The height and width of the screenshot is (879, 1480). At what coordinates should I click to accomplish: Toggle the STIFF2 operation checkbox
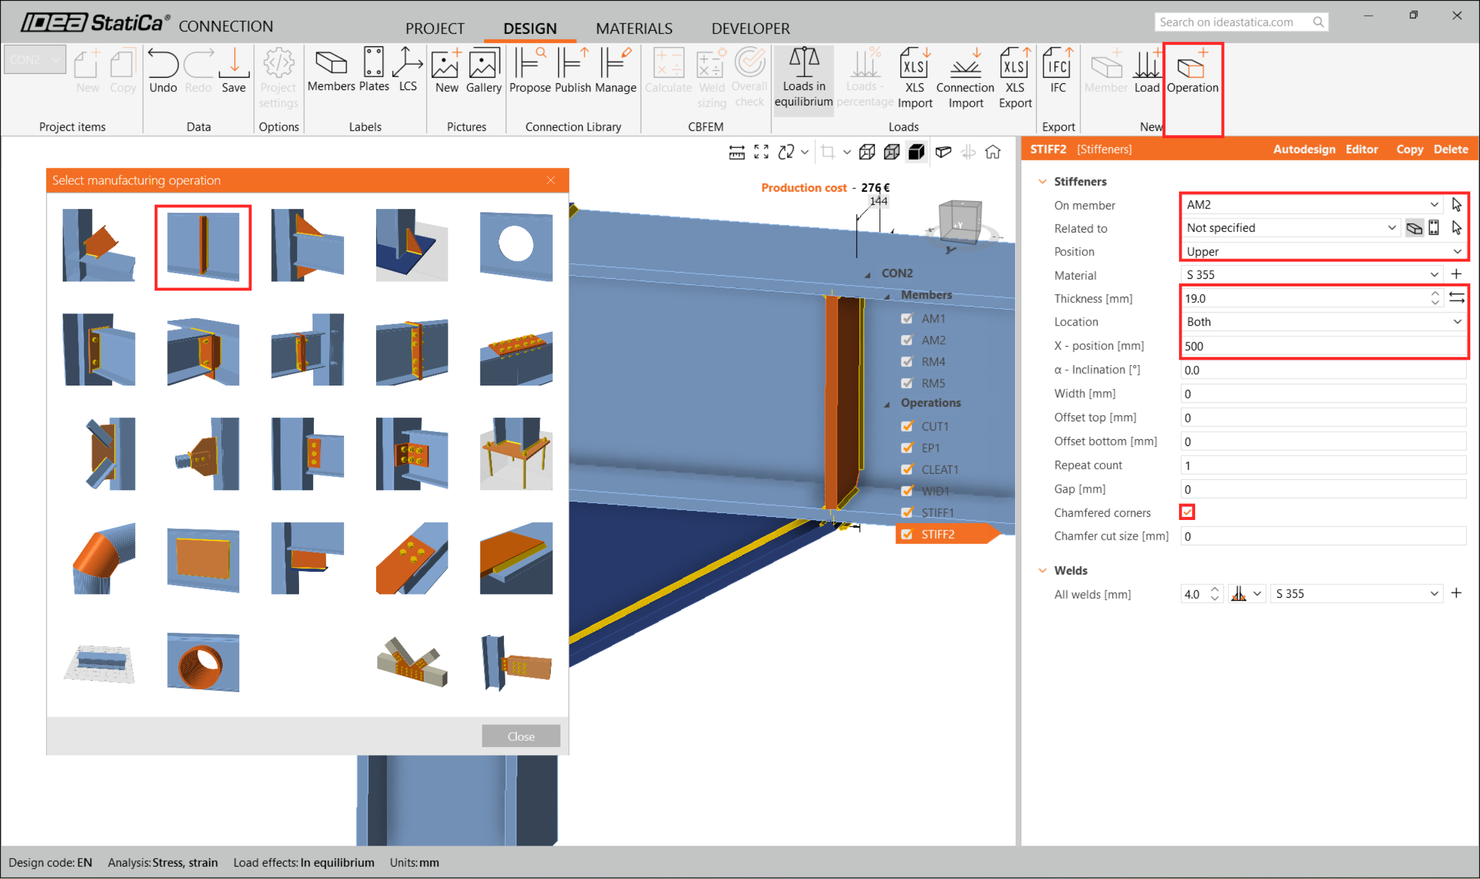coord(907,534)
